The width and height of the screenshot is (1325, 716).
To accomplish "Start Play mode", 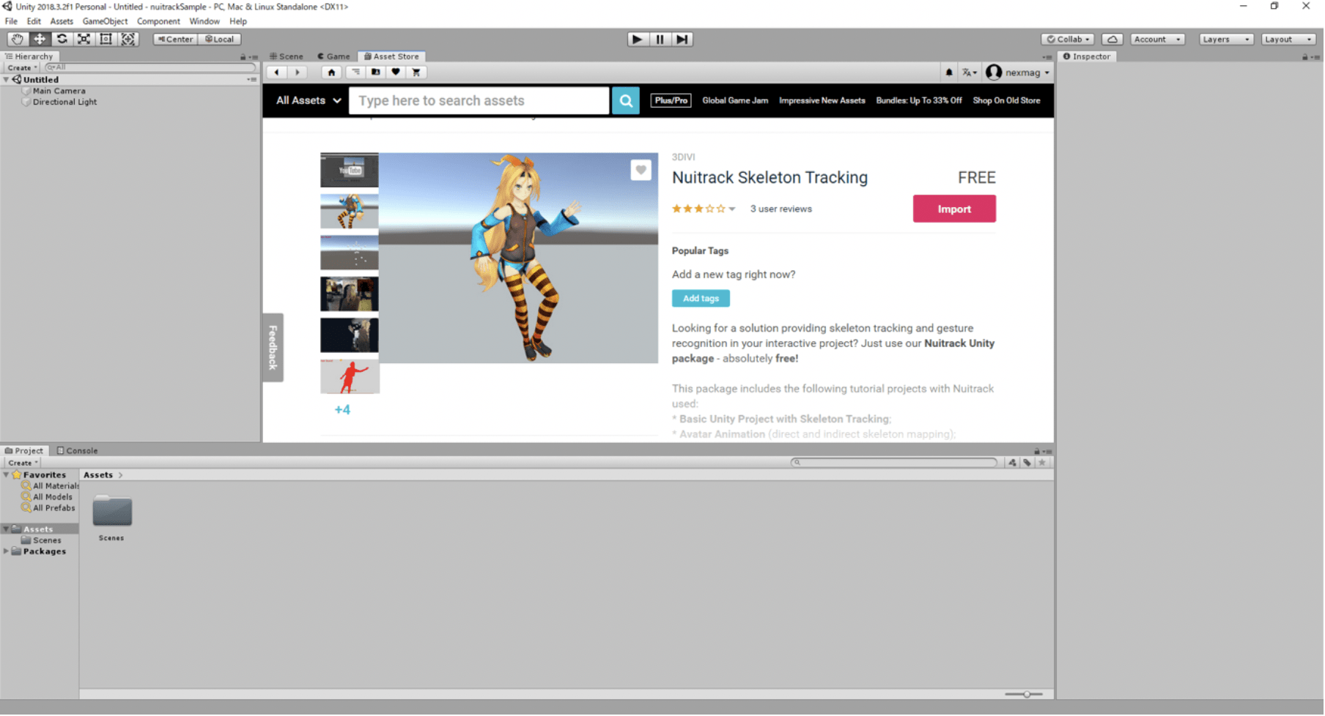I will coord(638,40).
